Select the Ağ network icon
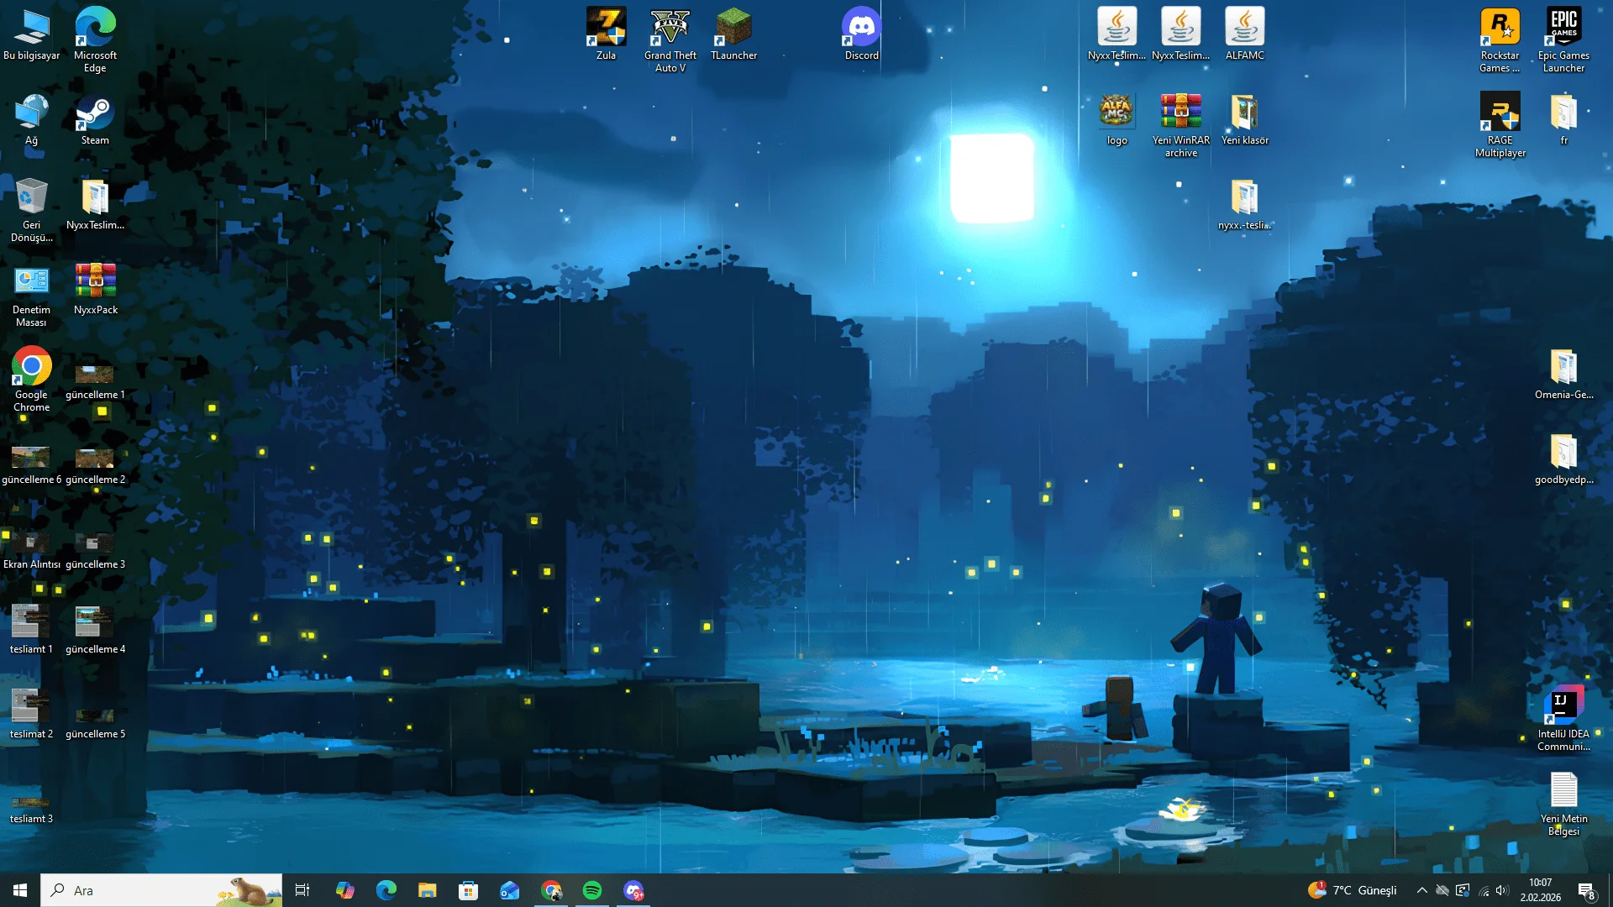The height and width of the screenshot is (907, 1613). (31, 119)
